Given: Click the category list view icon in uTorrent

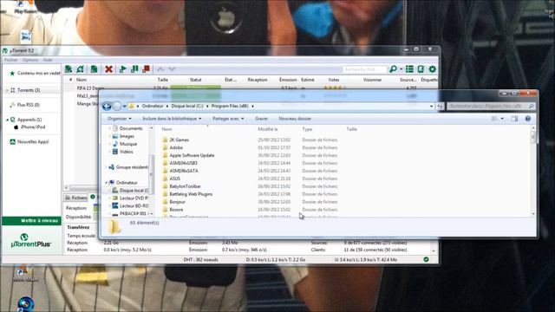Looking at the screenshot, I should click(x=409, y=69).
